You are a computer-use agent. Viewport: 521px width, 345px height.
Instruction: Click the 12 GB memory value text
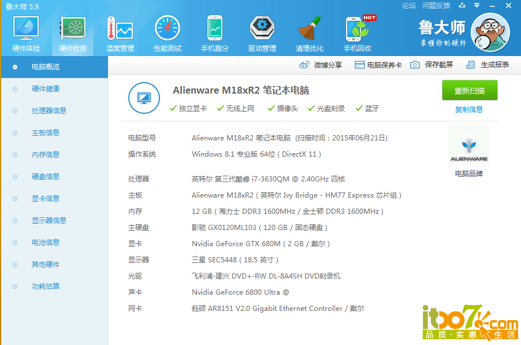(288, 212)
